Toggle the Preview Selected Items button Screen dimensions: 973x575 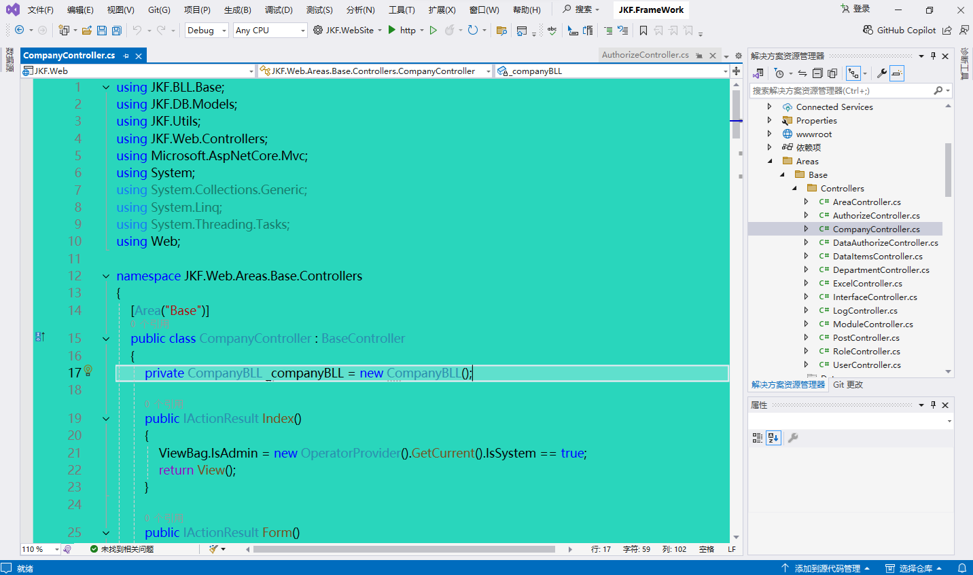[897, 73]
